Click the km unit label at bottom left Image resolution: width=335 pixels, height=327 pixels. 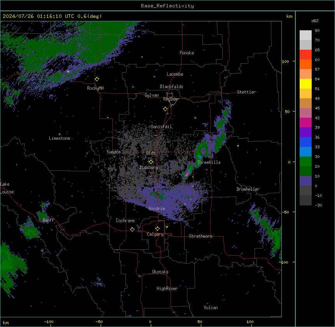coord(6,323)
